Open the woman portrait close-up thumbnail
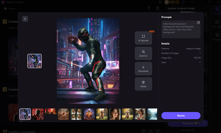Viewport: 221px width, 133px height. click(115, 114)
